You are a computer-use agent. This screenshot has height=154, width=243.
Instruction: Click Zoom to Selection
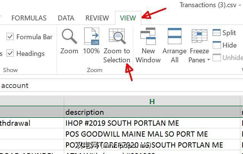(x=117, y=46)
